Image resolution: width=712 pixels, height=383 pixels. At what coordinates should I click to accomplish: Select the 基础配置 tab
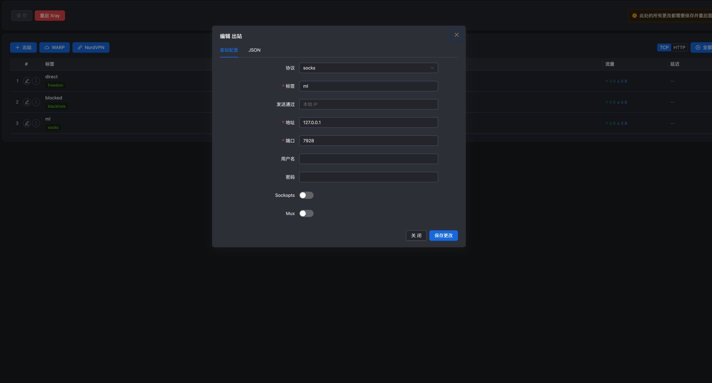229,50
